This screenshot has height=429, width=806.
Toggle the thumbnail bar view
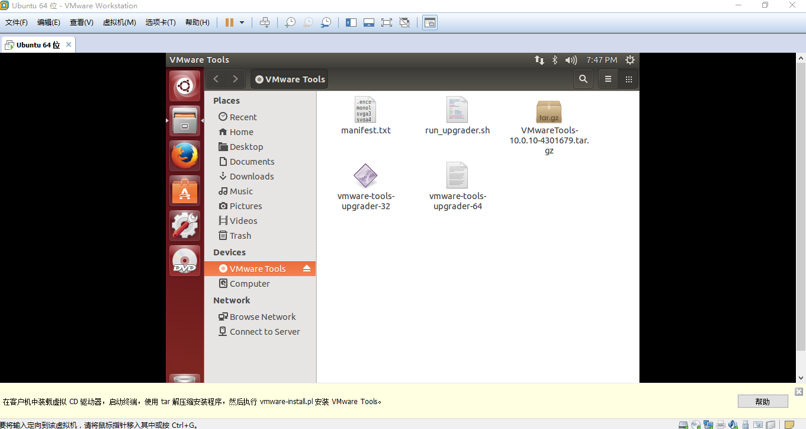tap(369, 23)
